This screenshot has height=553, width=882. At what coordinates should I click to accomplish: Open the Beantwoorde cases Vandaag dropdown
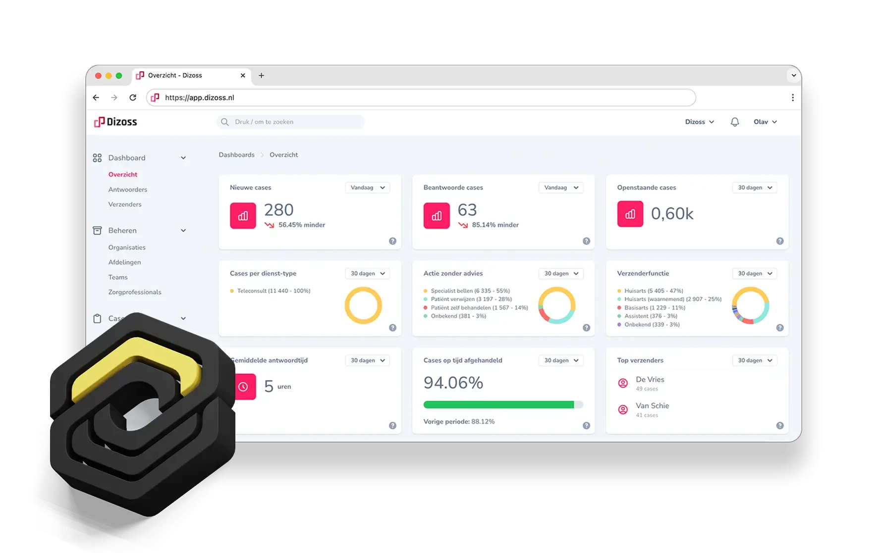(x=561, y=188)
